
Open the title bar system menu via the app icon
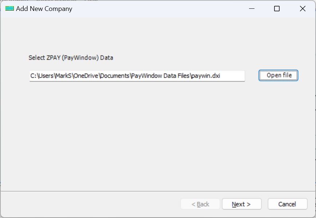coord(10,8)
